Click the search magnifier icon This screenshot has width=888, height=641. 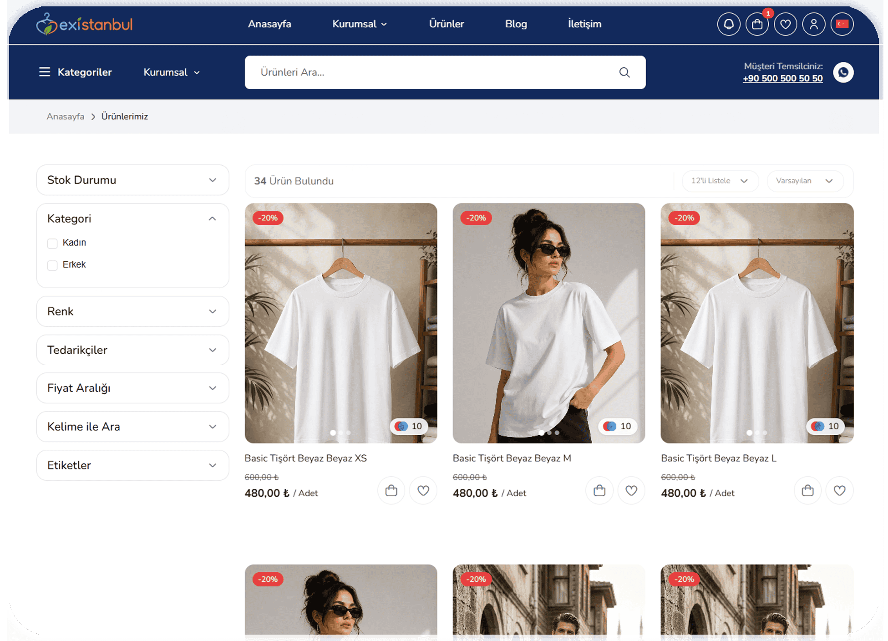coord(624,72)
